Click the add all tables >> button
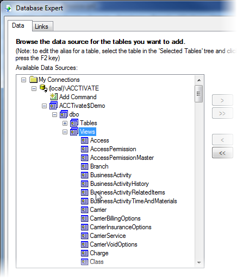 (222, 113)
